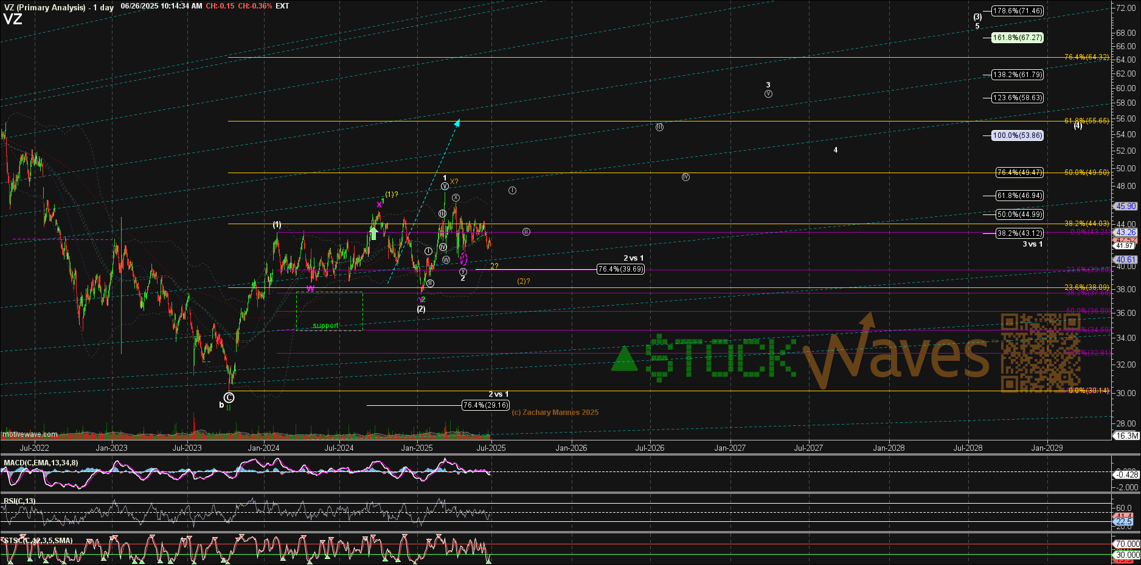Click Jul-2022 on the time axis
Image resolution: width=1141 pixels, height=565 pixels.
point(34,448)
